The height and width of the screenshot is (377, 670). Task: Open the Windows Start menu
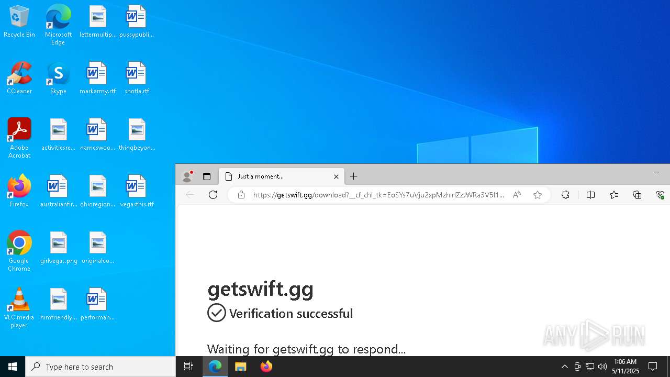click(13, 367)
